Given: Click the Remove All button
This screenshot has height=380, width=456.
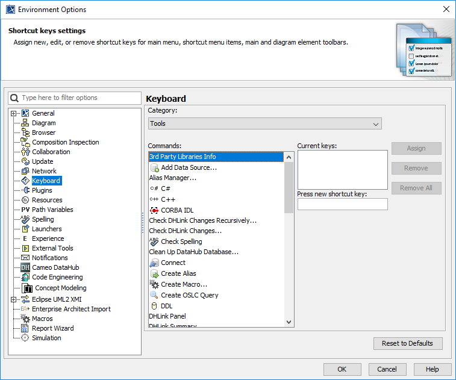Looking at the screenshot, I should 416,188.
